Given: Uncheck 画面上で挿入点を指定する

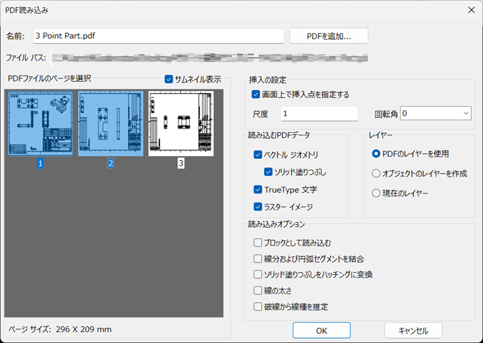Looking at the screenshot, I should click(256, 94).
